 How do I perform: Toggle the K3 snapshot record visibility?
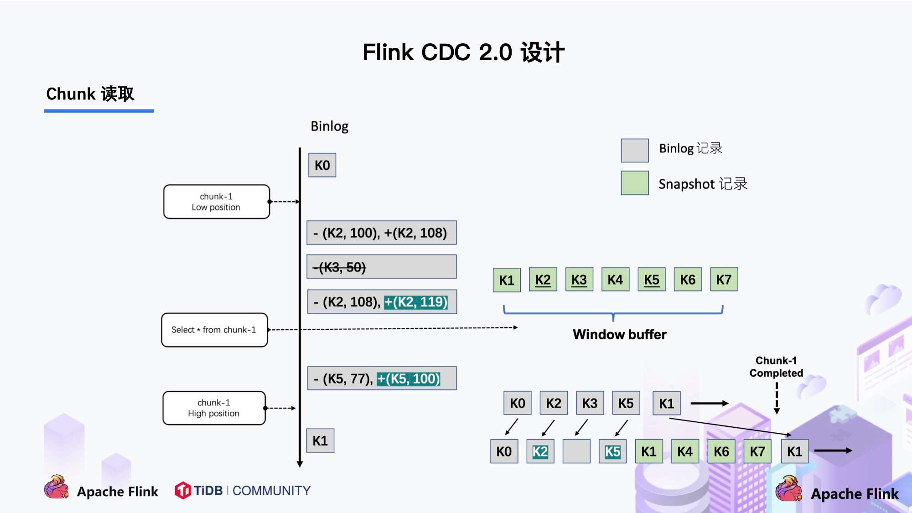(577, 280)
